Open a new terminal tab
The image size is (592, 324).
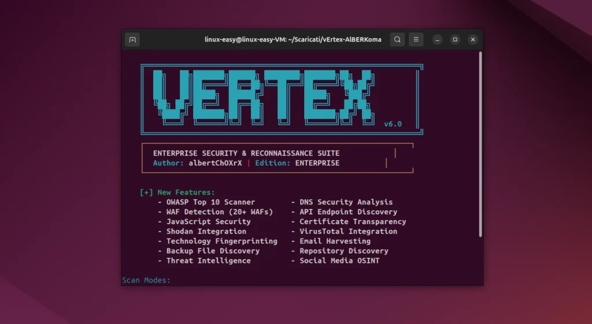132,40
